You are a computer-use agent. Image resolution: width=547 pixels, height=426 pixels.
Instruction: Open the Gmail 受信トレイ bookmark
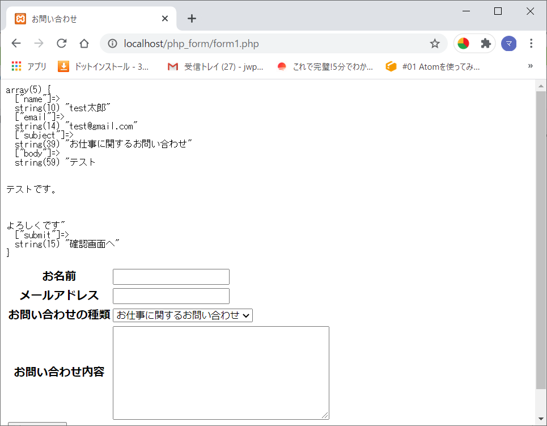pyautogui.click(x=215, y=66)
